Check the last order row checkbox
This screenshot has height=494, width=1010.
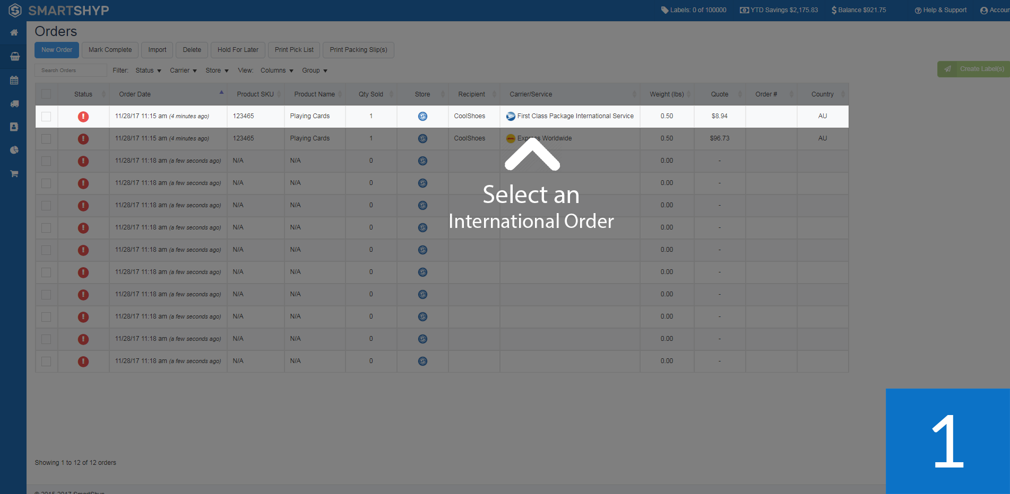click(46, 361)
